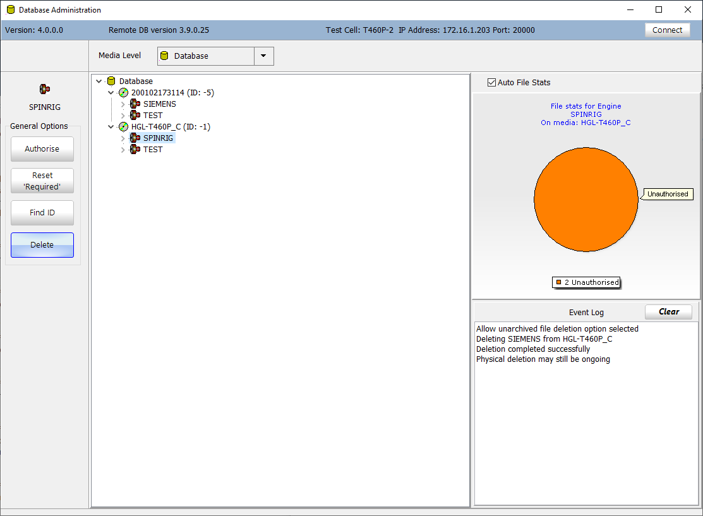This screenshot has width=703, height=516.
Task: Click 'Allow unarchived file deletion option selected' entry
Action: (557, 328)
